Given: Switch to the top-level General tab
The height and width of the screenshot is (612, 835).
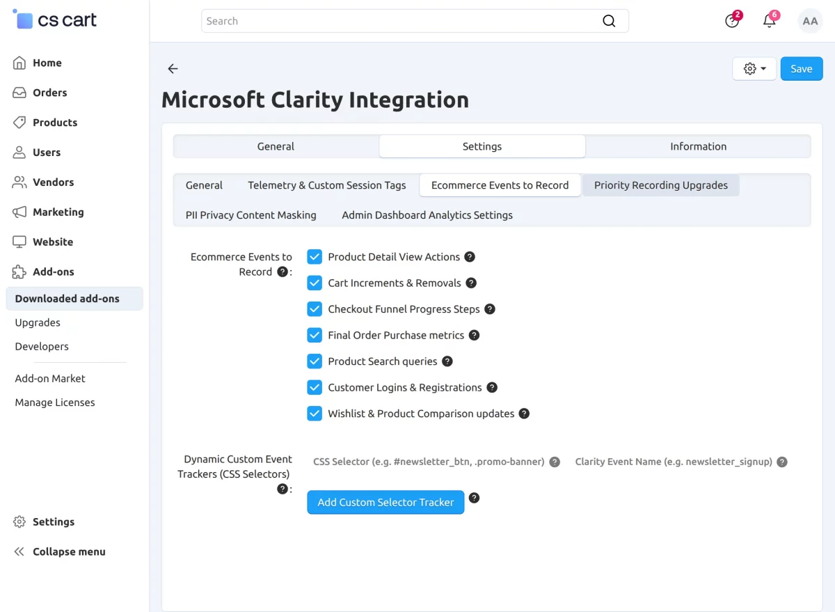Looking at the screenshot, I should coord(276,146).
